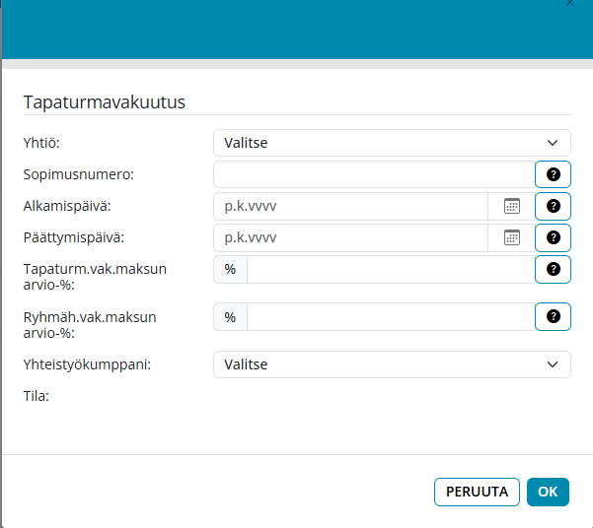The width and height of the screenshot is (593, 528).
Task: Focus the Ryhmäh.vak.maksun arvio-% input
Action: pos(390,316)
